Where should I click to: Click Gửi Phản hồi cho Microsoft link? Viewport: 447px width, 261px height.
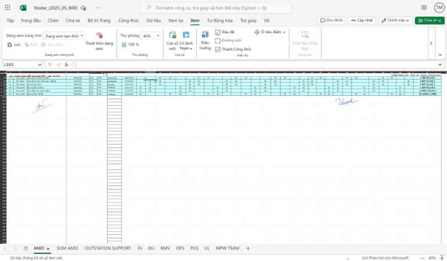click(x=385, y=258)
